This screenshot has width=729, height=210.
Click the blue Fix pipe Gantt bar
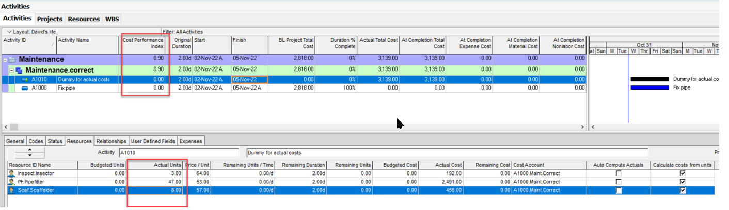point(650,88)
